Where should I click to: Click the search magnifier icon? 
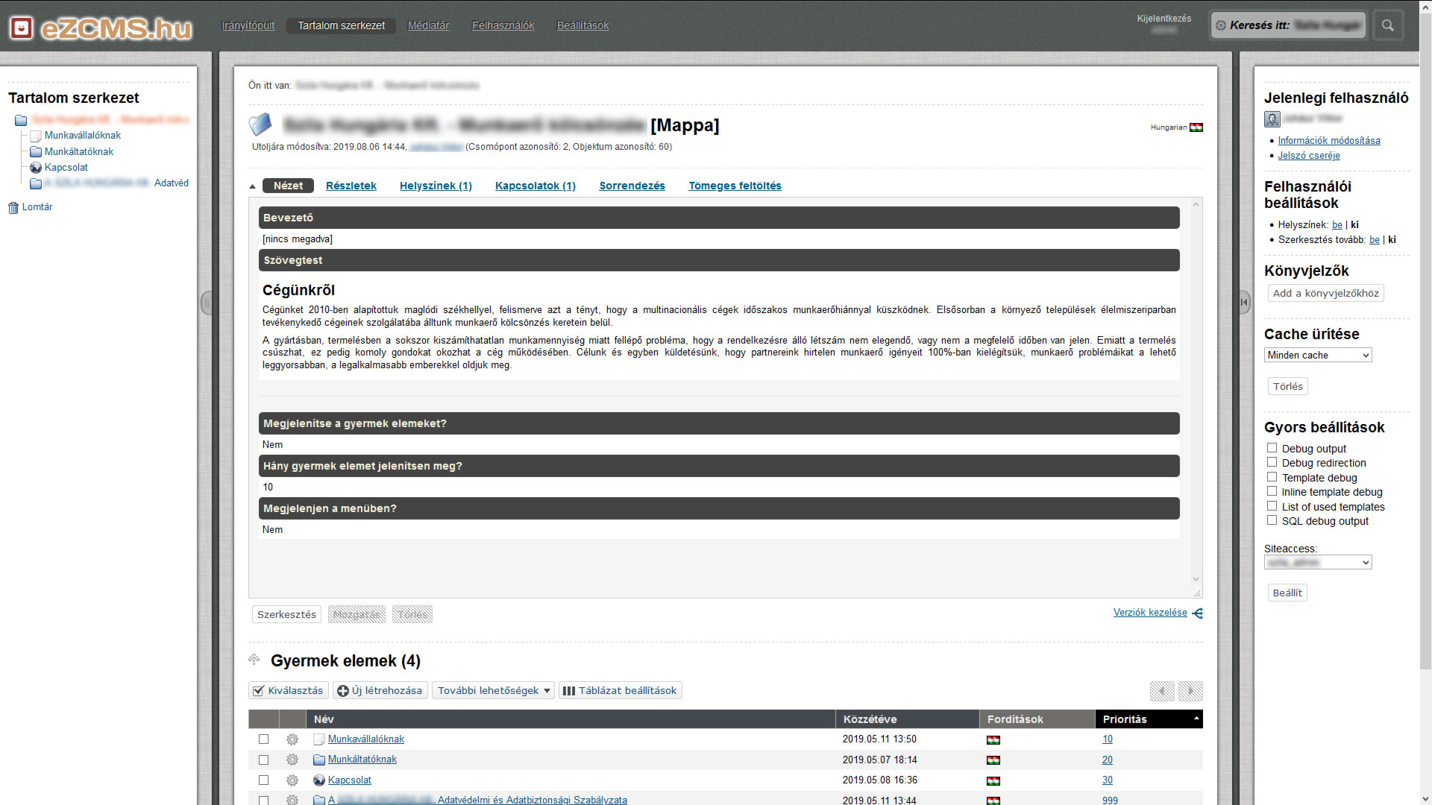1387,25
